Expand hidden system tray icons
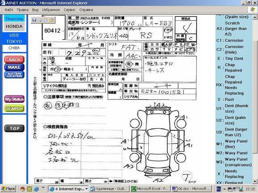 224,189
